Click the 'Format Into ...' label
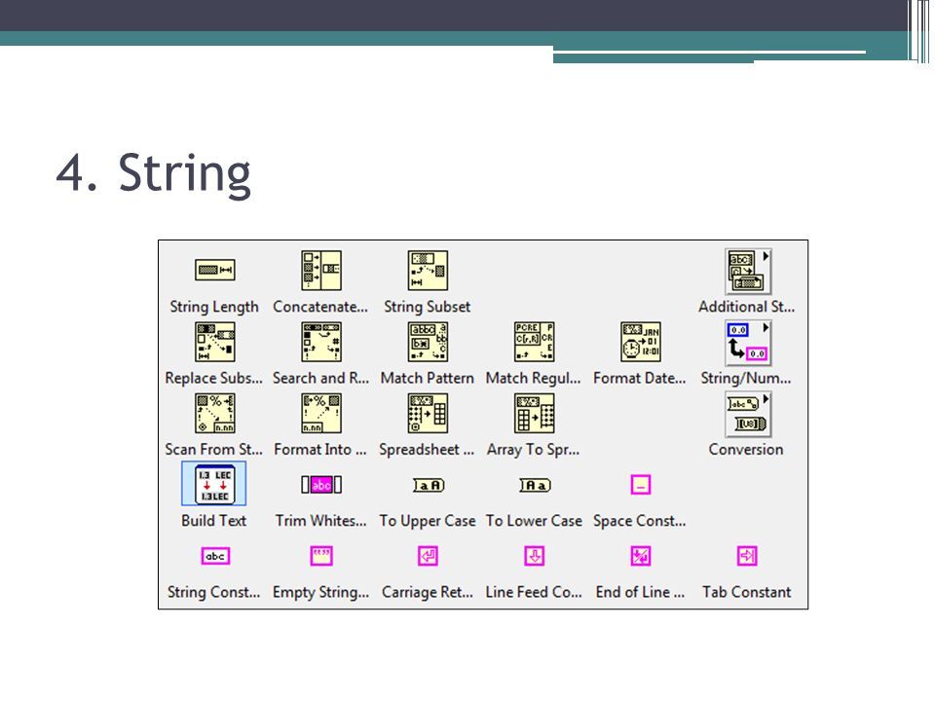 pyautogui.click(x=320, y=450)
